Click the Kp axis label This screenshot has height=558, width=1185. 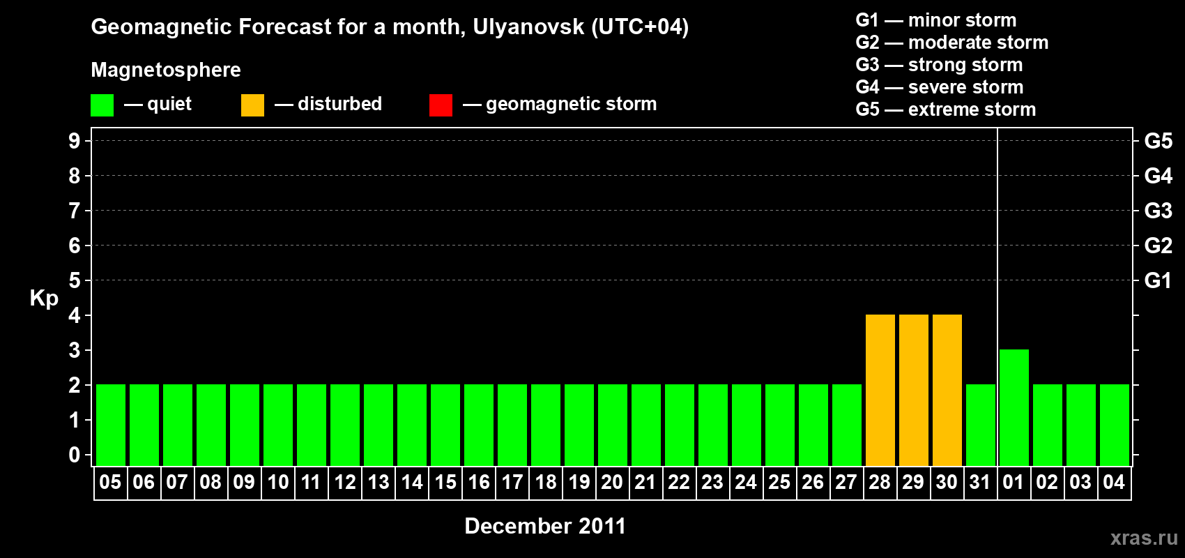44,298
